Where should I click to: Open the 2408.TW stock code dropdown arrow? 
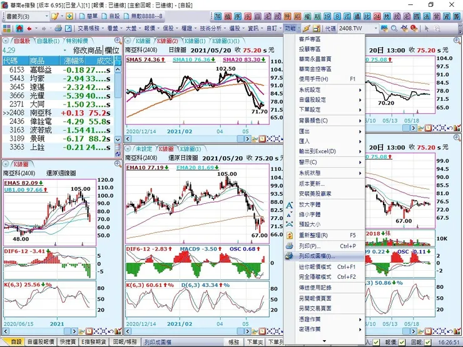coord(375,29)
